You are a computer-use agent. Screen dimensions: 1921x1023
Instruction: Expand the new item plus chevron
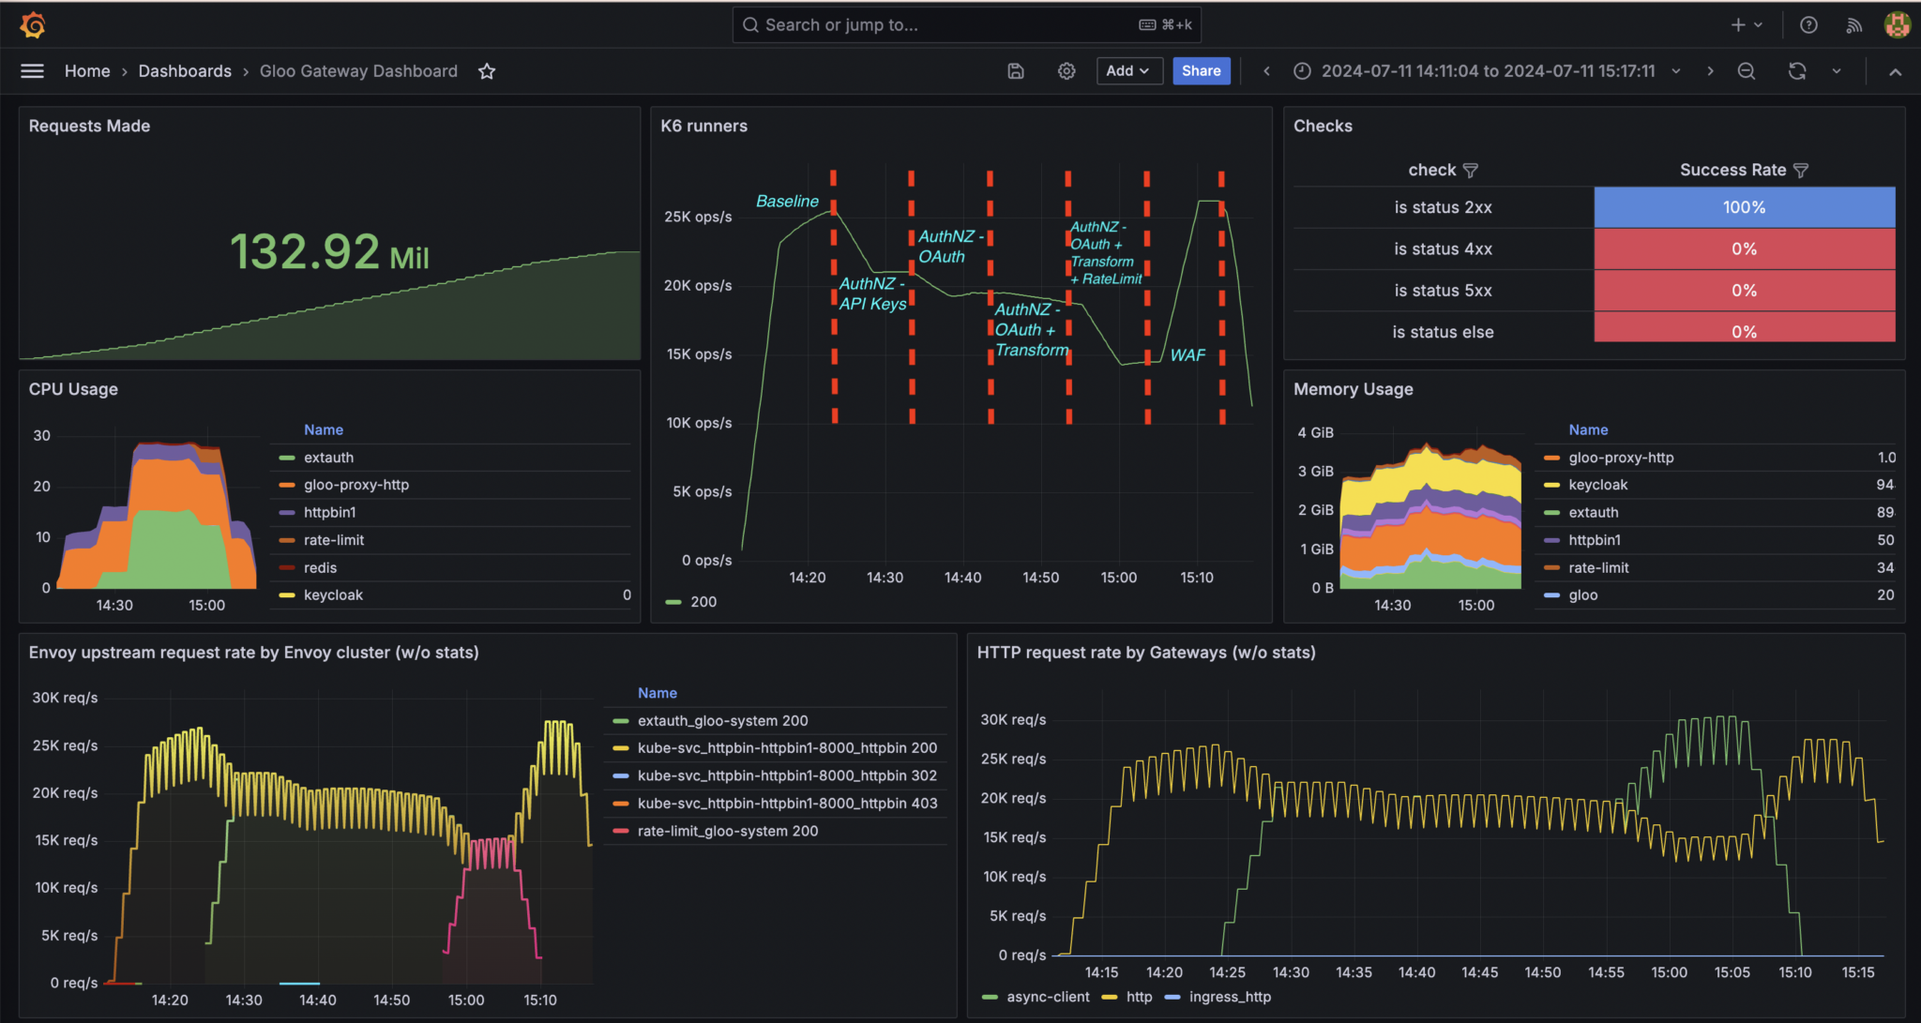click(1759, 25)
